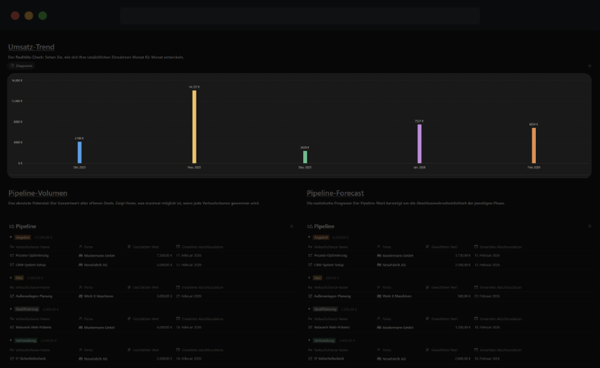The height and width of the screenshot is (368, 600).
Task: Collapse Angebot group in Pipeline-Forecast
Action: point(309,238)
